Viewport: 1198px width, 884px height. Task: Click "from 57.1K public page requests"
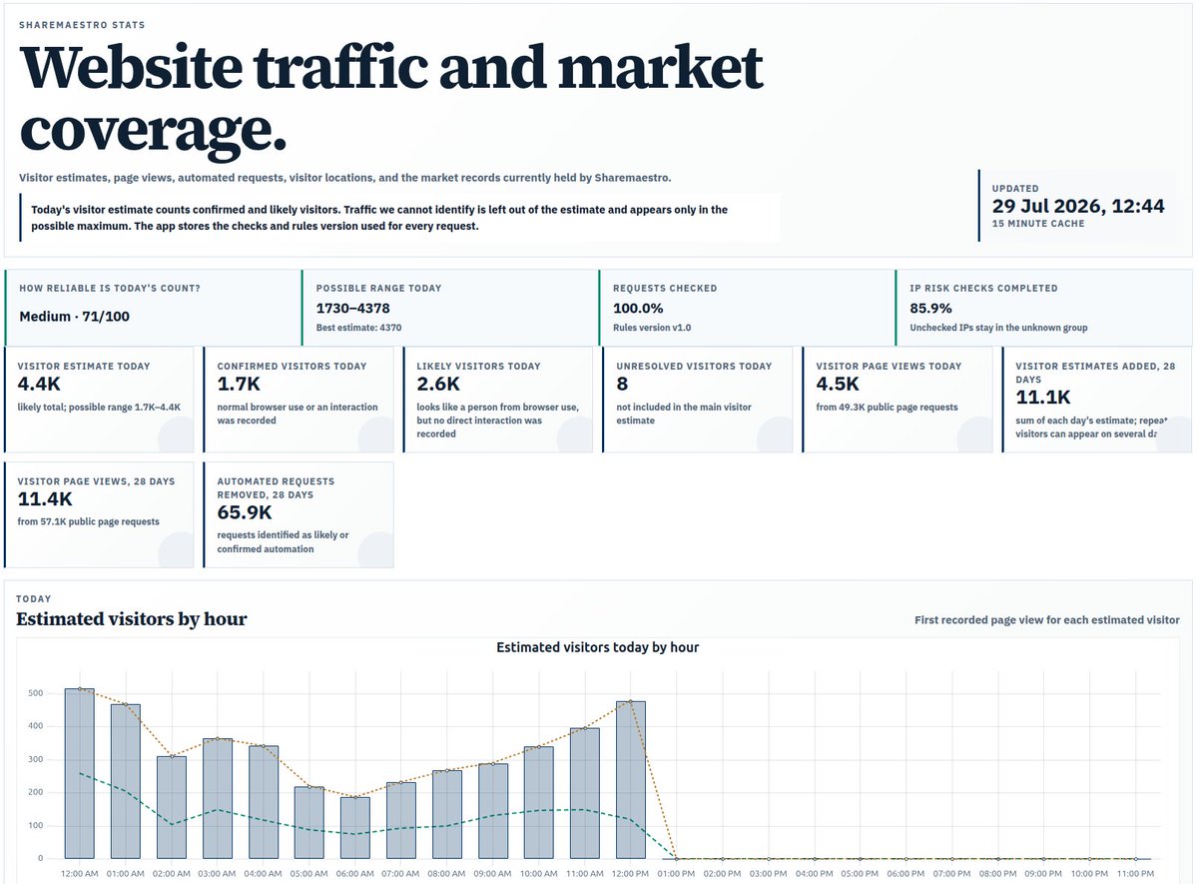click(x=89, y=521)
